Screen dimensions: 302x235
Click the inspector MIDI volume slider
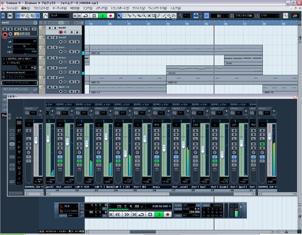click(x=25, y=42)
